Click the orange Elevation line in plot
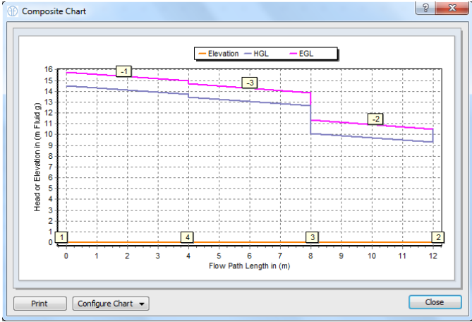This screenshot has height=322, width=472. click(x=127, y=242)
